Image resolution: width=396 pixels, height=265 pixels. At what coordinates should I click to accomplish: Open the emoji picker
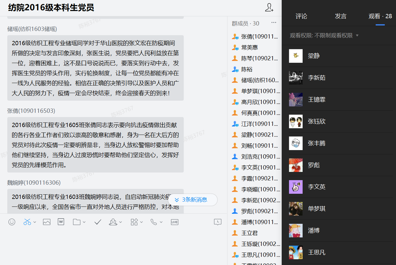[x=12, y=222]
